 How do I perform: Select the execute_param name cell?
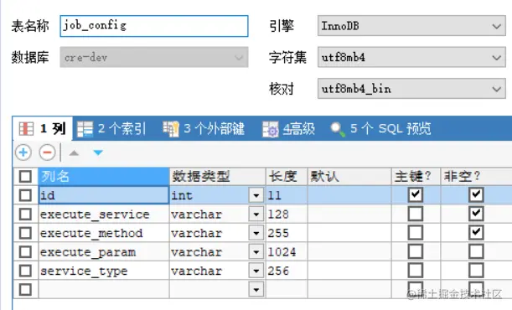point(104,252)
